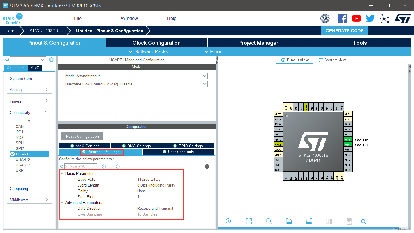Open the categories settings gear
Screen dimensions: 414x233
click(x=51, y=60)
